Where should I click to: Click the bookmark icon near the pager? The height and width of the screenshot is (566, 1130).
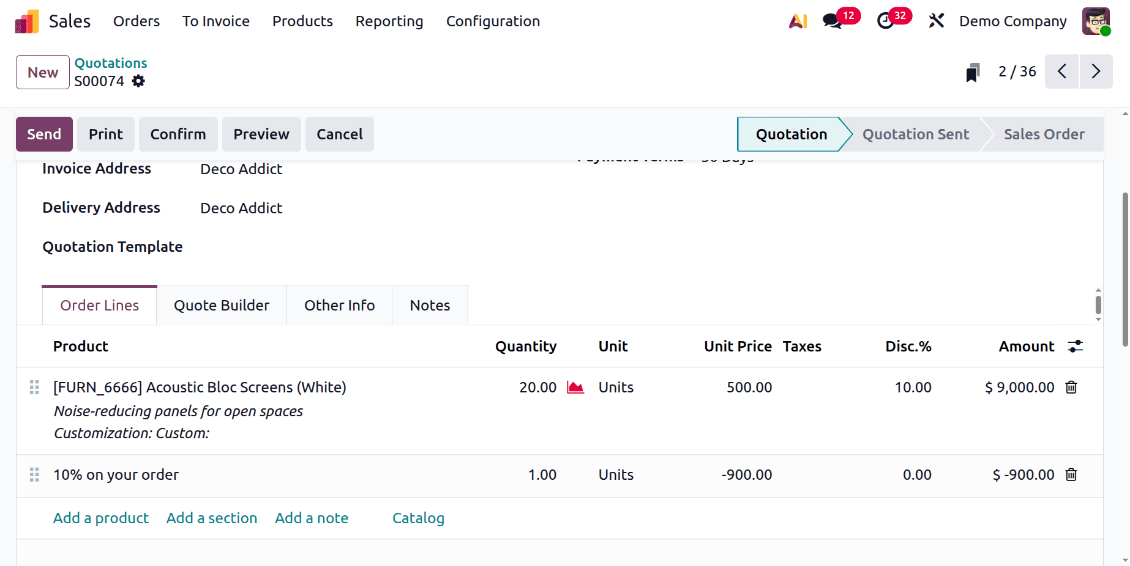(x=973, y=72)
